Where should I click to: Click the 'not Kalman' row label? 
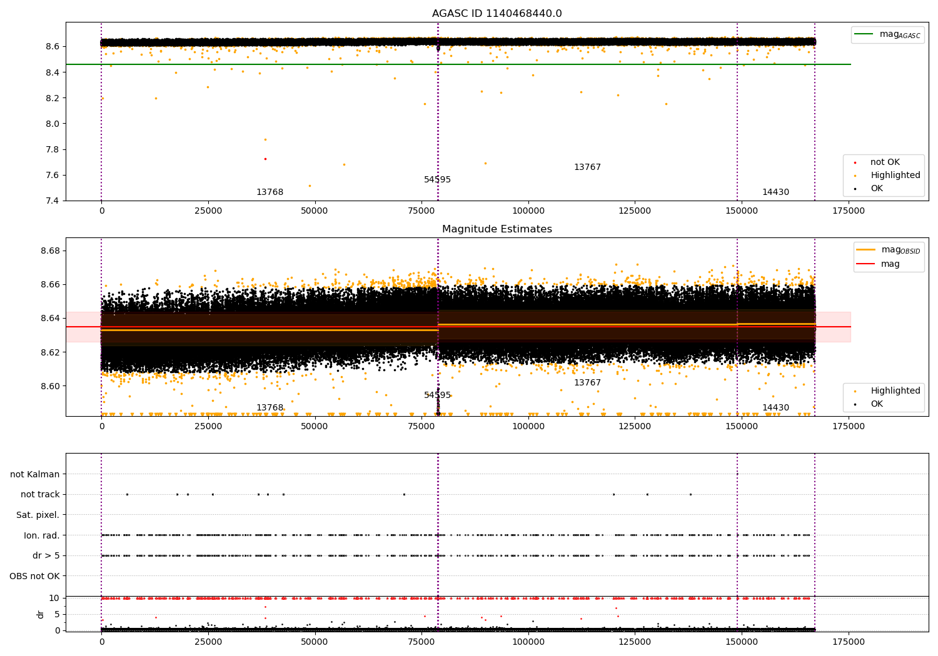[x=35, y=475]
